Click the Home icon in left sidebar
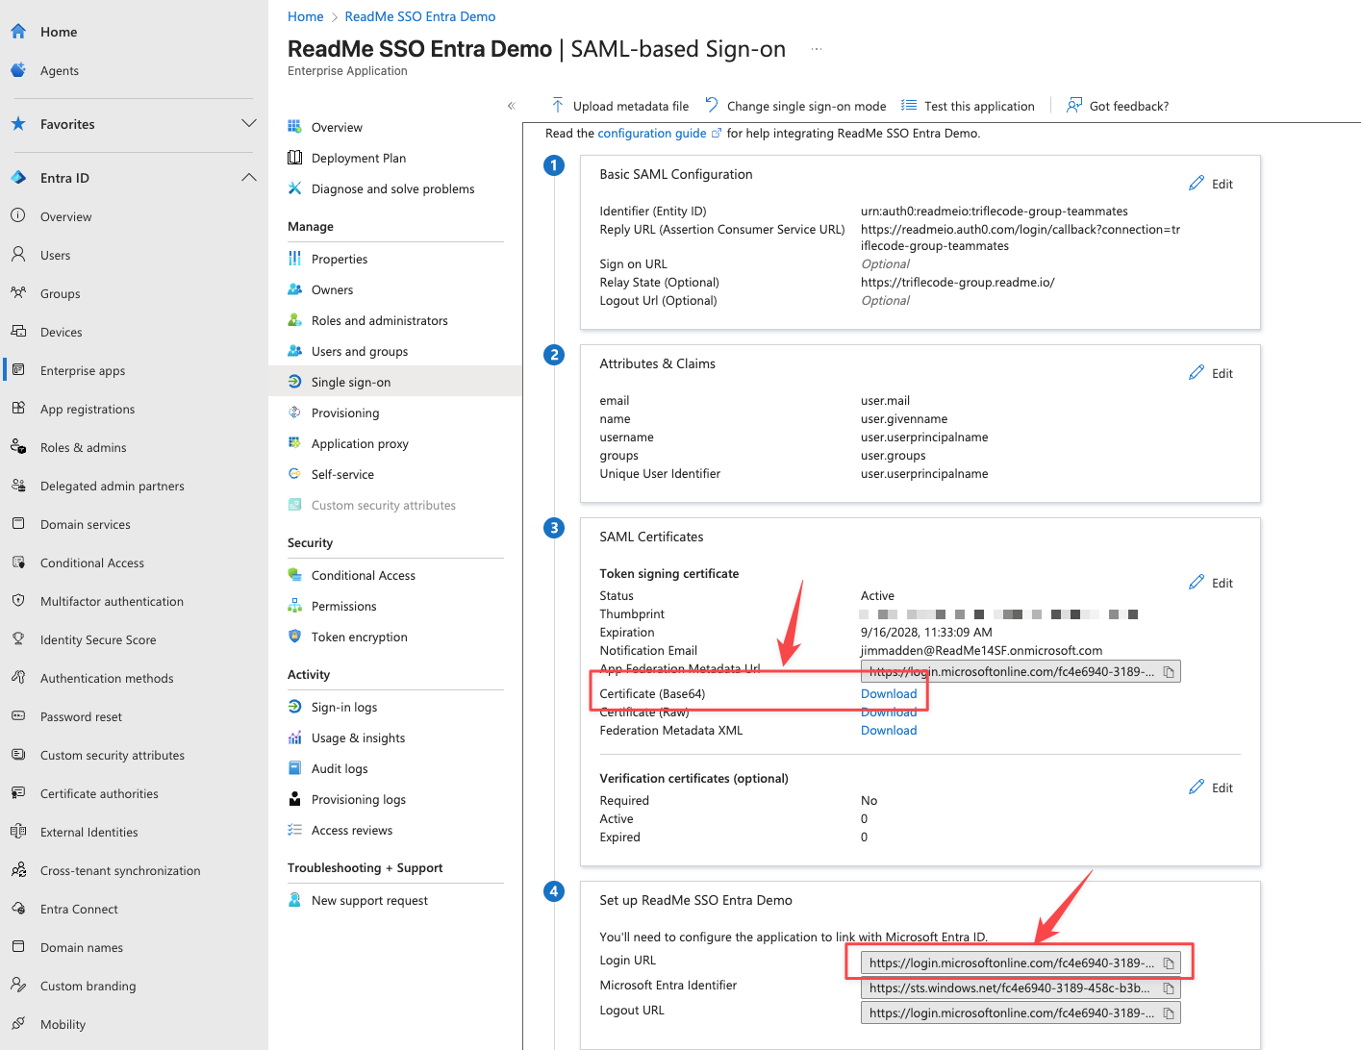The image size is (1361, 1050). (18, 32)
